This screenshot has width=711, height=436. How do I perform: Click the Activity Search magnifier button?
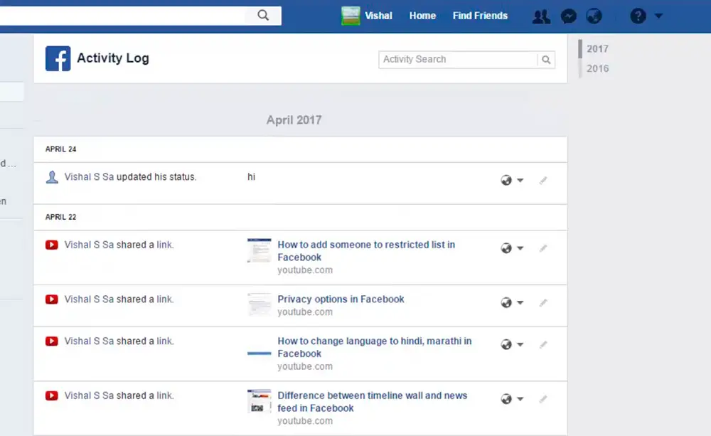(546, 60)
